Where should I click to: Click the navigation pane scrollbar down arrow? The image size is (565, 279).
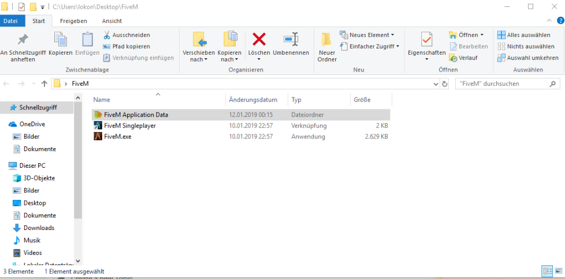78,261
